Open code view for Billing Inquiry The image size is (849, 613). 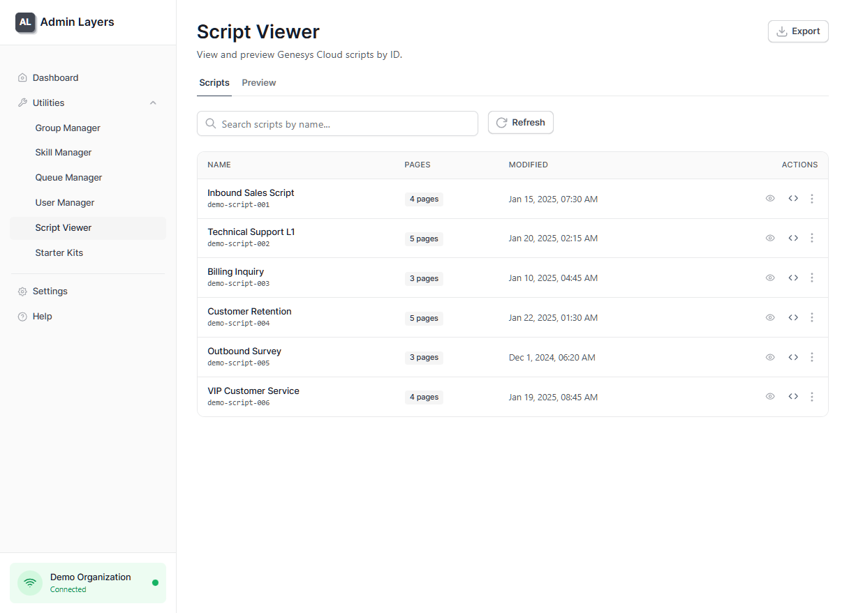(x=793, y=278)
